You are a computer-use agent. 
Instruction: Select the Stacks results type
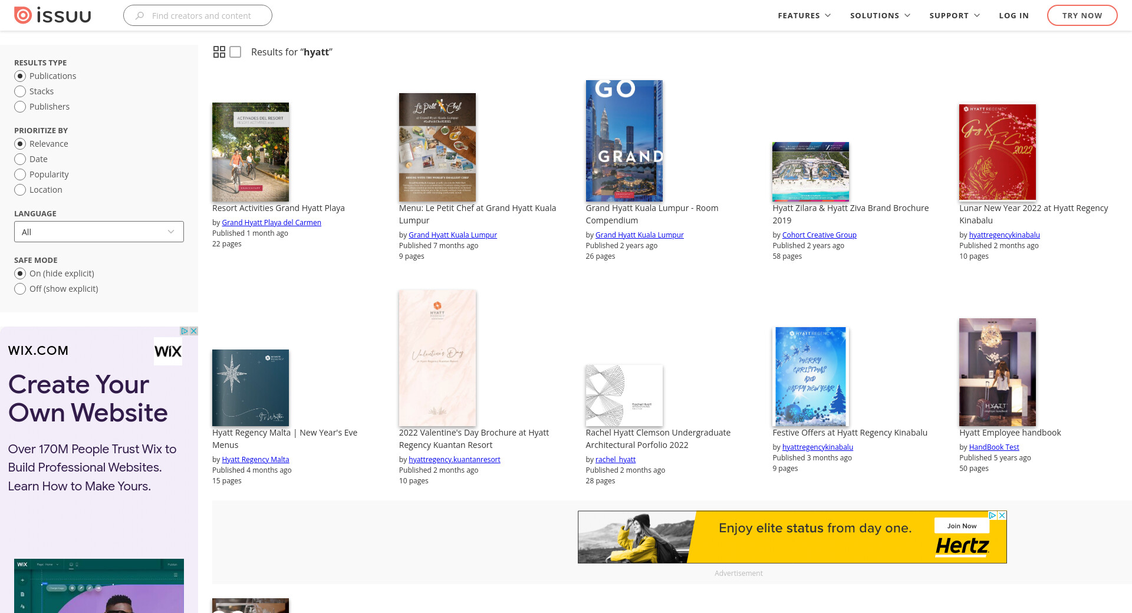point(20,91)
